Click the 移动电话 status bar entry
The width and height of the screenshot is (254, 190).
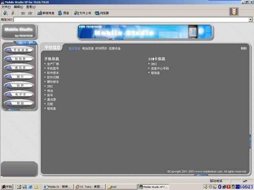(216, 181)
